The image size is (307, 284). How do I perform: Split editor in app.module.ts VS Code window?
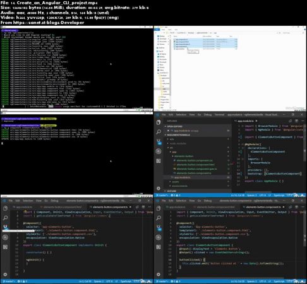click(296, 121)
